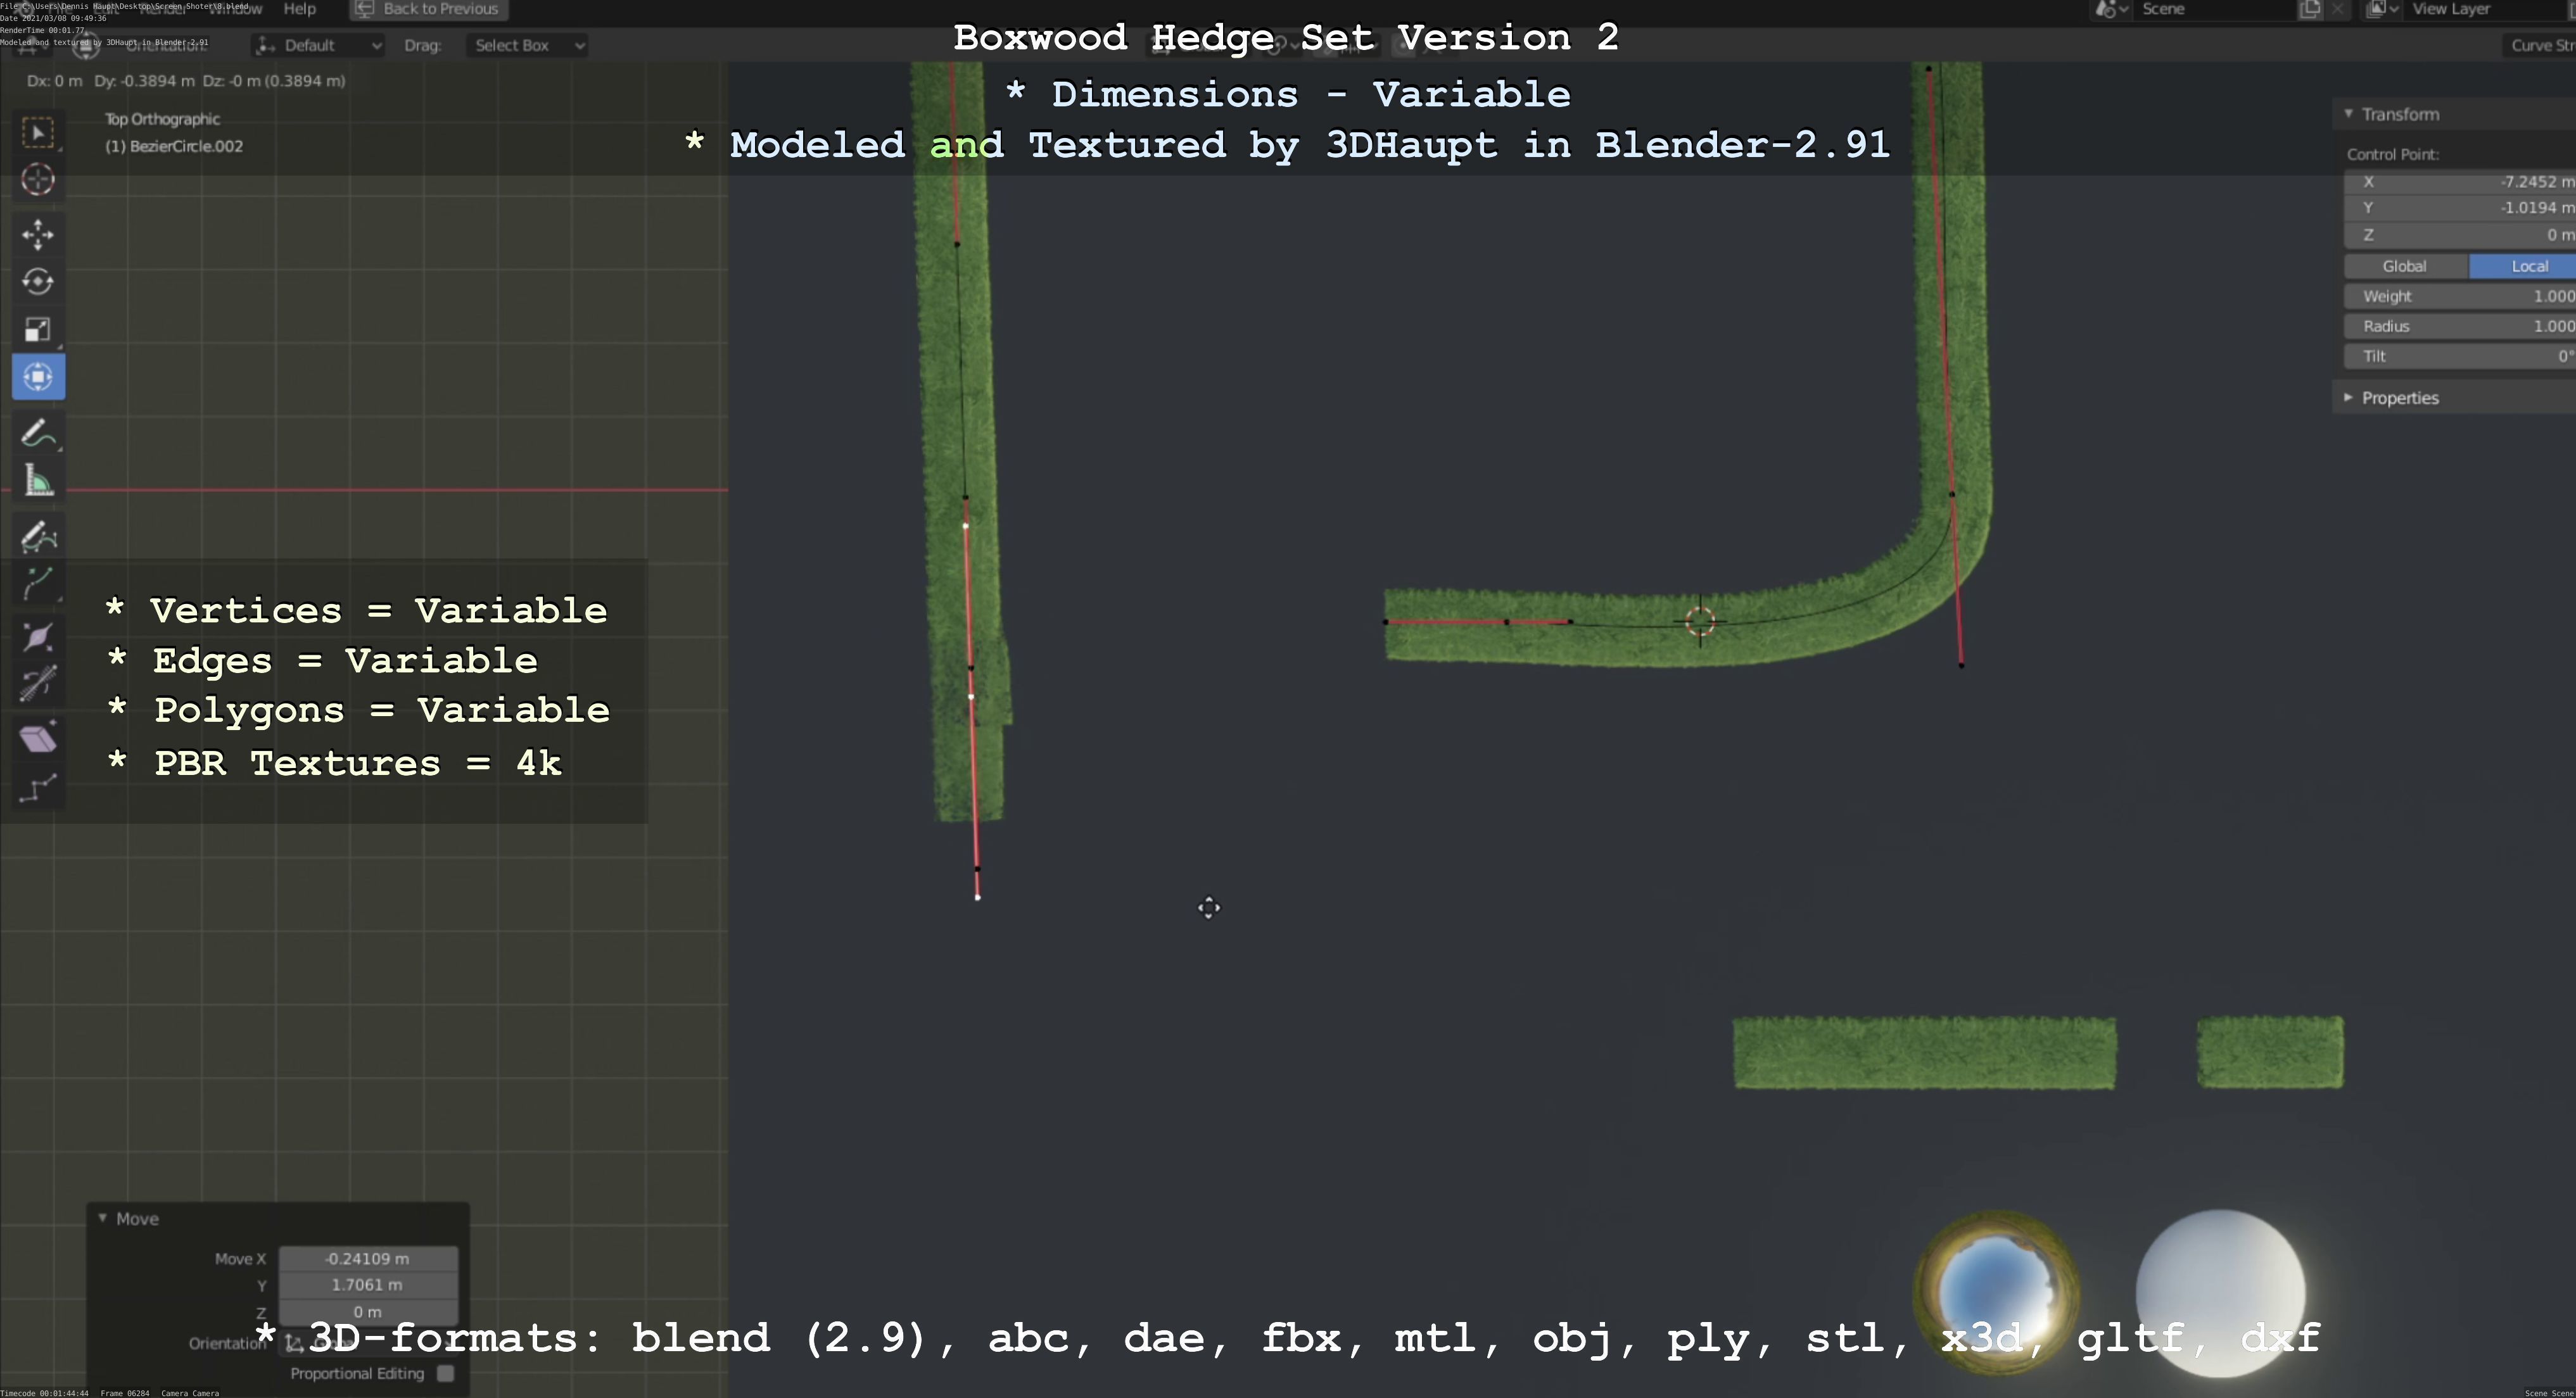Adjust the Tilt value field
This screenshot has height=1398, width=2576.
coord(2460,356)
